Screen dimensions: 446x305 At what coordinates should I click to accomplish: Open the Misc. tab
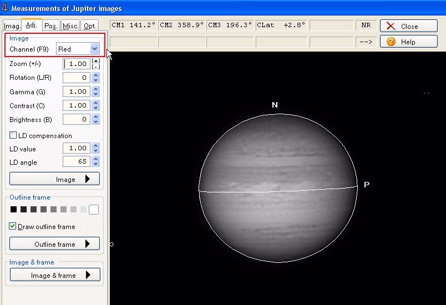70,26
